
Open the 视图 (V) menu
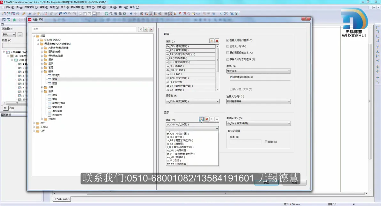coord(54,7)
